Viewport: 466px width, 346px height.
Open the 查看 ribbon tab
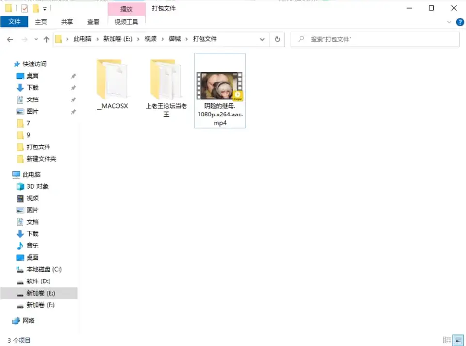pos(93,22)
